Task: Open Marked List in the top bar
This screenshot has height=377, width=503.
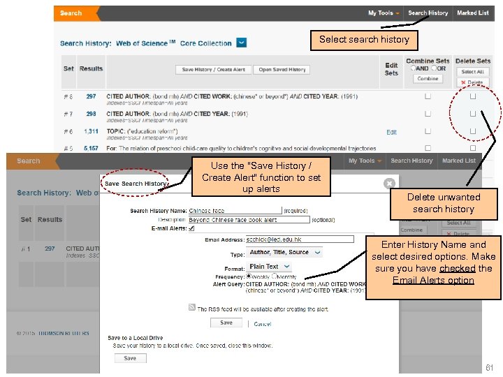Action: click(473, 13)
